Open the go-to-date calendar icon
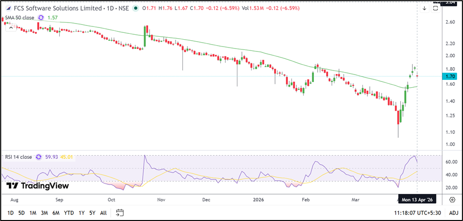The height and width of the screenshot is (221, 463). [x=120, y=213]
